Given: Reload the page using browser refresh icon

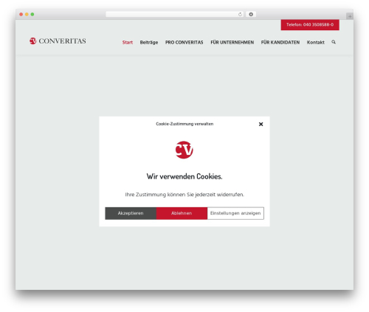Looking at the screenshot, I should 240,15.
